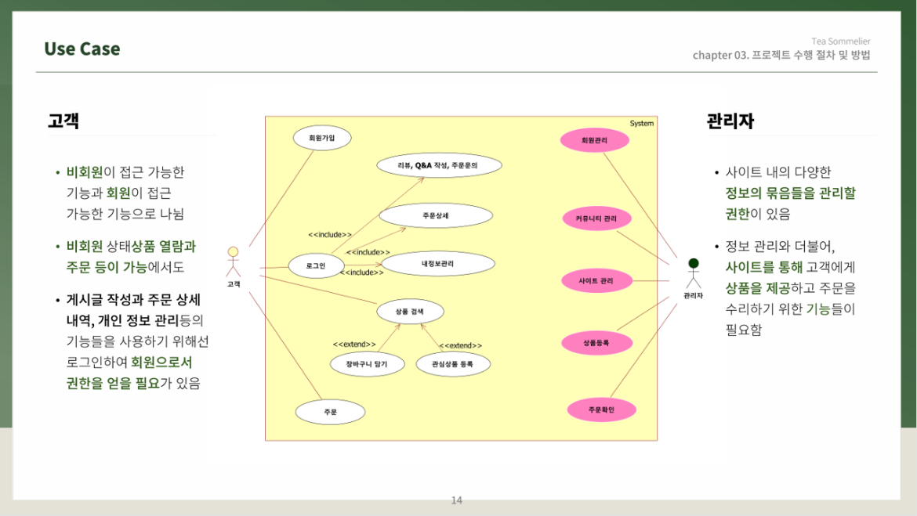Click the 주문상세 use case oval
Screen dimensions: 917x516
pyautogui.click(x=436, y=215)
